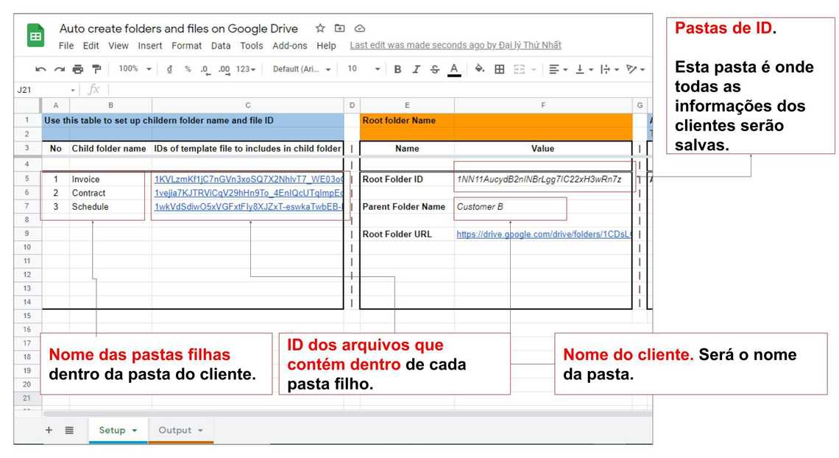Open the Format menu

tap(186, 46)
